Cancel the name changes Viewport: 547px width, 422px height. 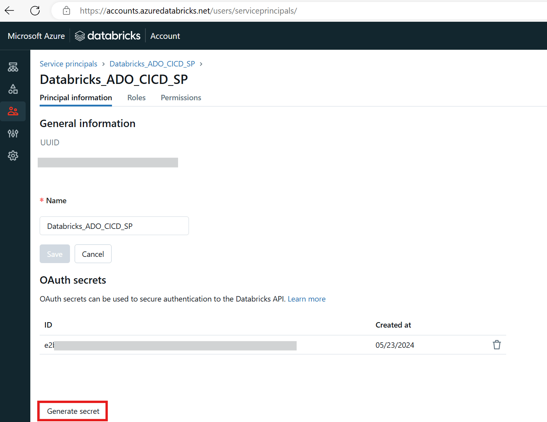tap(93, 254)
